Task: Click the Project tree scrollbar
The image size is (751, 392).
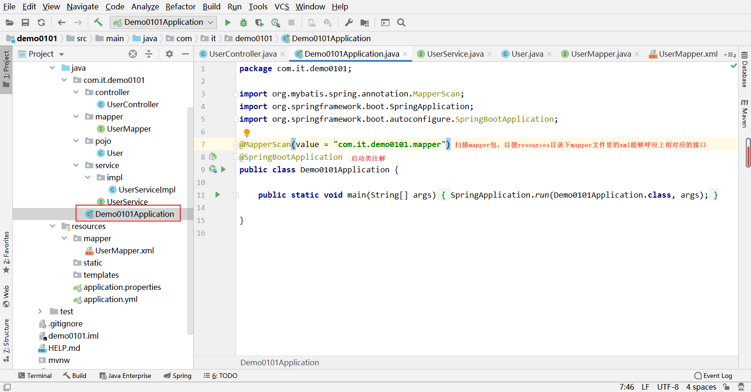Action: 190,220
